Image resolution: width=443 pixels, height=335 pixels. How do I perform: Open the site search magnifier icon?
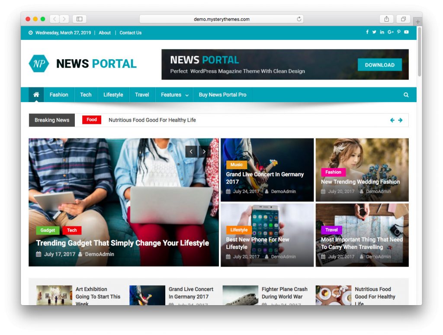tap(406, 95)
